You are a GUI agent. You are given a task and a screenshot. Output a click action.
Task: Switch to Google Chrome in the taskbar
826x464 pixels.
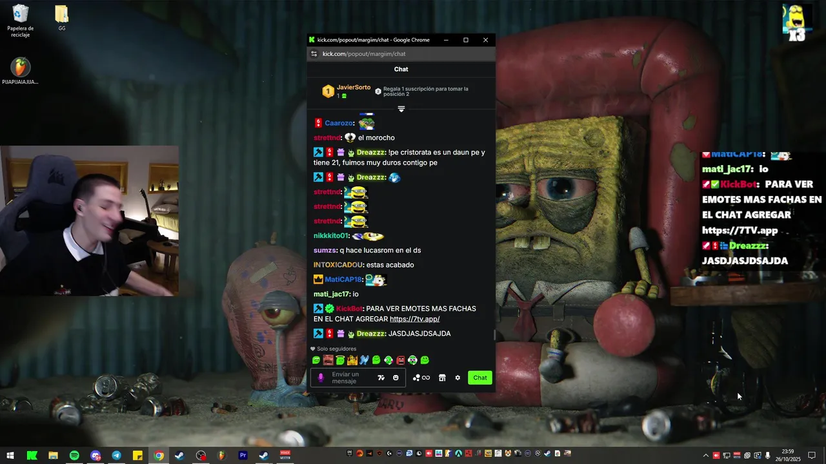pyautogui.click(x=159, y=456)
